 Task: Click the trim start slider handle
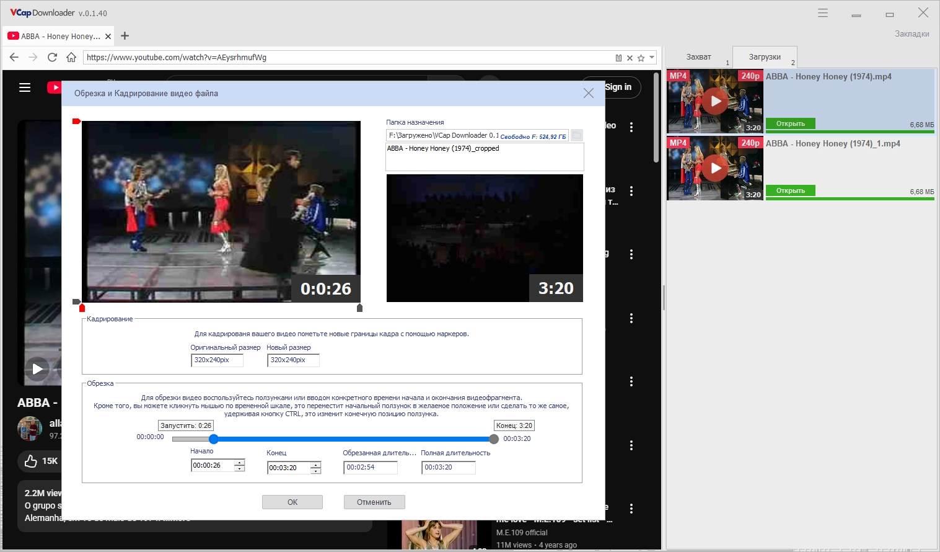[x=214, y=439]
